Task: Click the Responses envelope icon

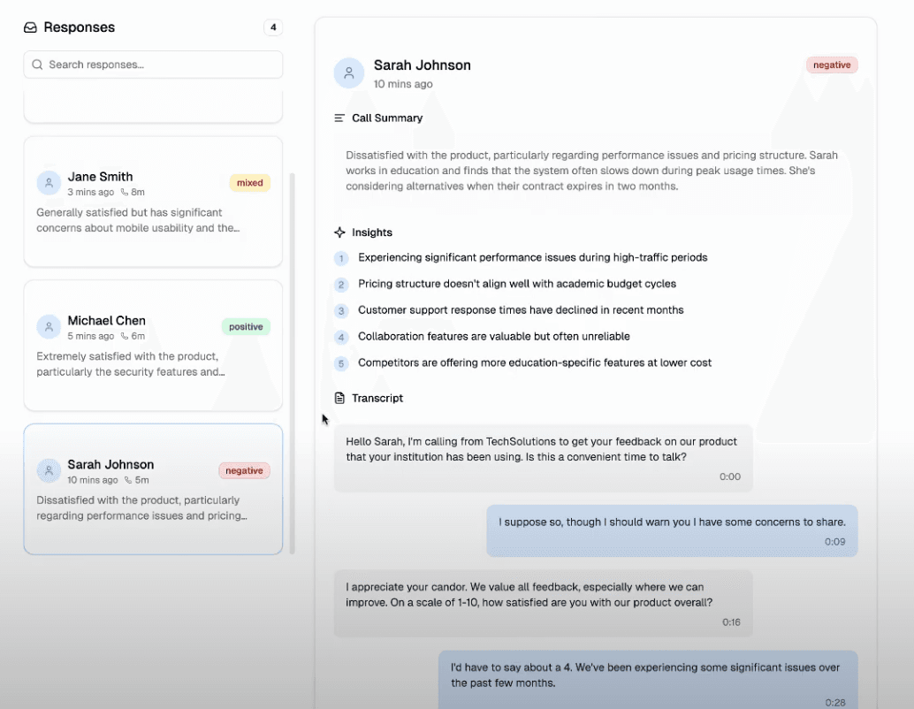Action: pyautogui.click(x=31, y=27)
